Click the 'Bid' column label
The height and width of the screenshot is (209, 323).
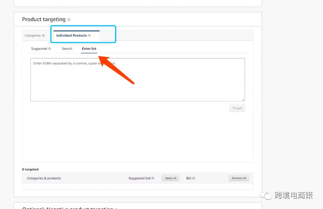189,178
